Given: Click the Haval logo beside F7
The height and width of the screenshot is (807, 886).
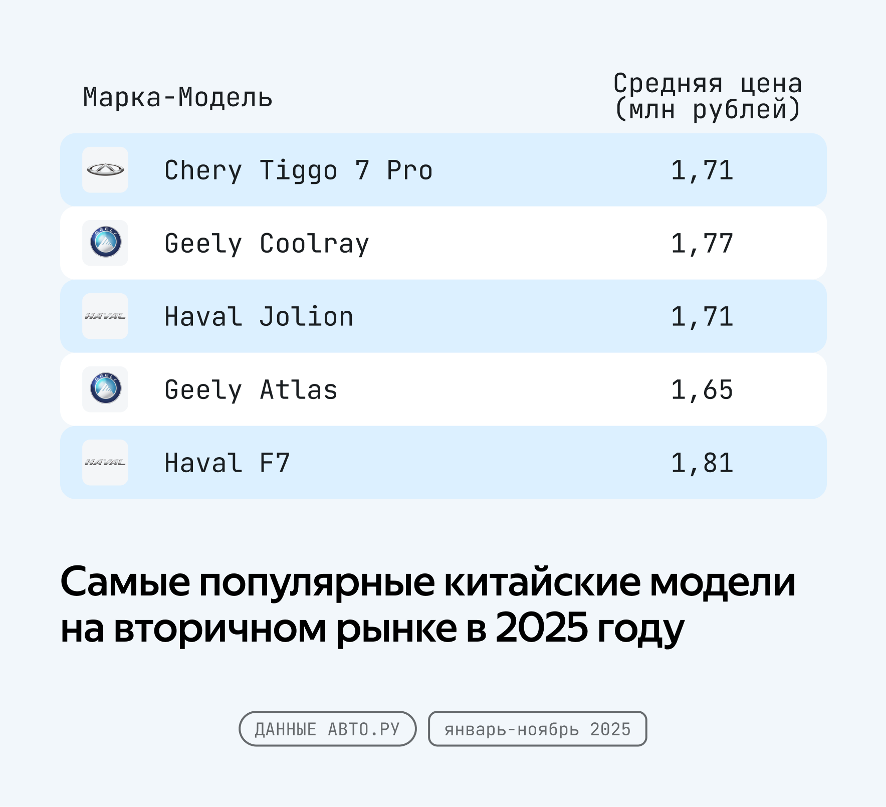Looking at the screenshot, I should 105,463.
